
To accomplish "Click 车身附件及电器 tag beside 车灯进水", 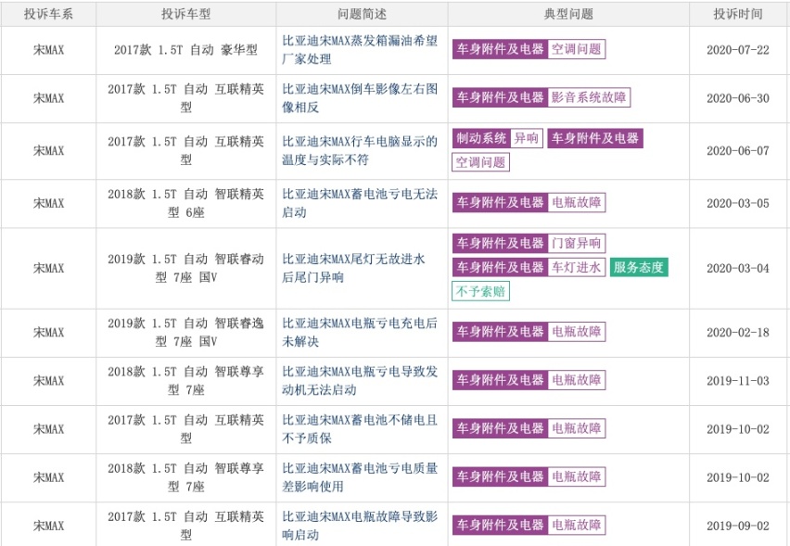I will click(500, 268).
